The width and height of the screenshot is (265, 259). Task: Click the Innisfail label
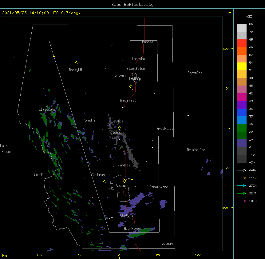click(x=128, y=100)
